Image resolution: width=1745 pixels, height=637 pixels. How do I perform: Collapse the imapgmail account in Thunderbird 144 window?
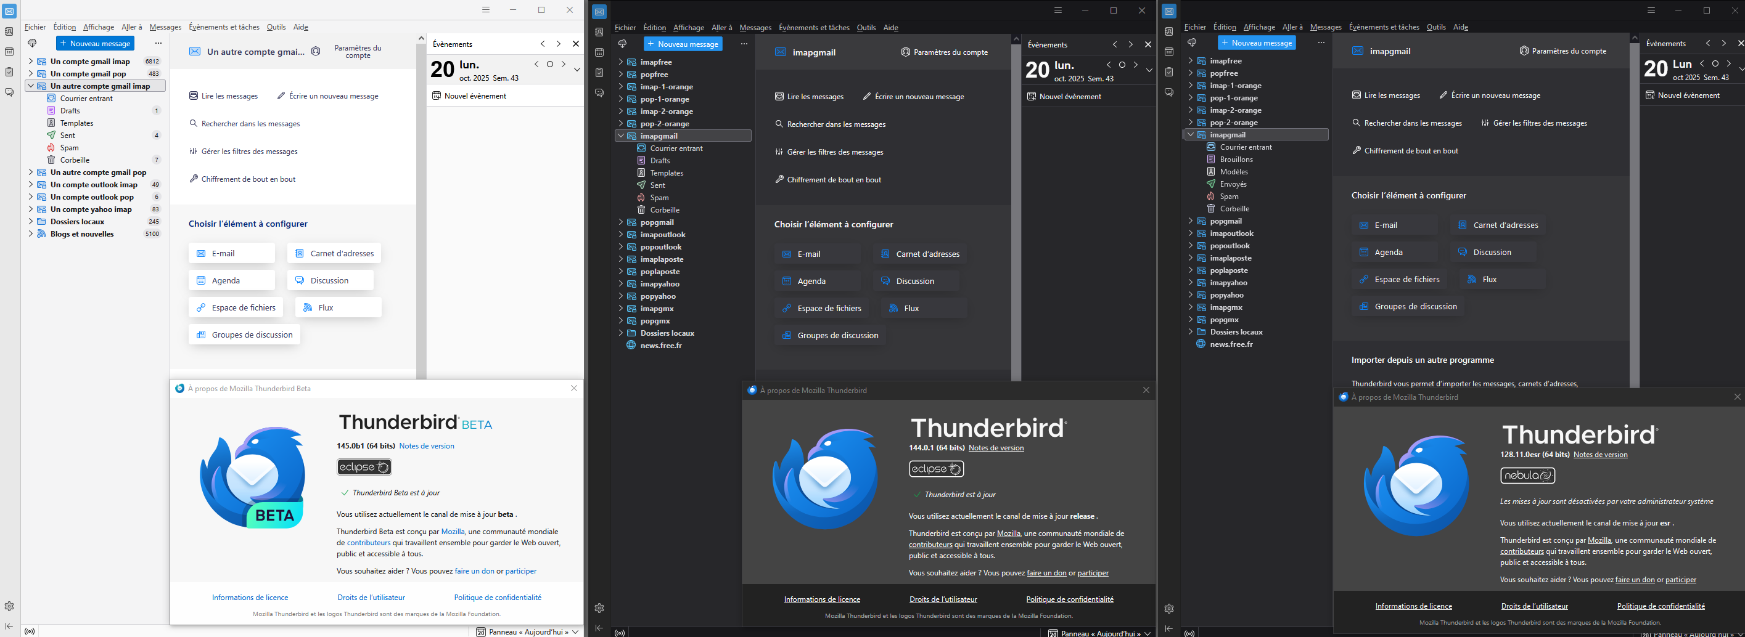[620, 136]
